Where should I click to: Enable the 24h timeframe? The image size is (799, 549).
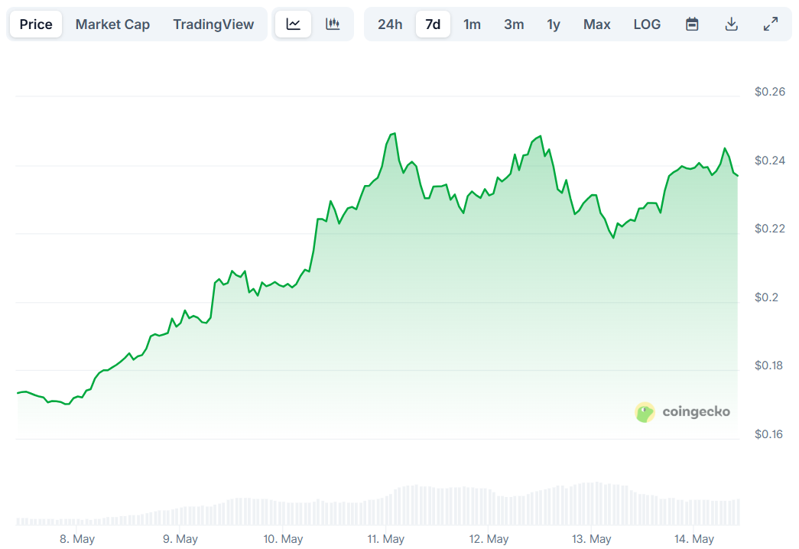point(390,24)
